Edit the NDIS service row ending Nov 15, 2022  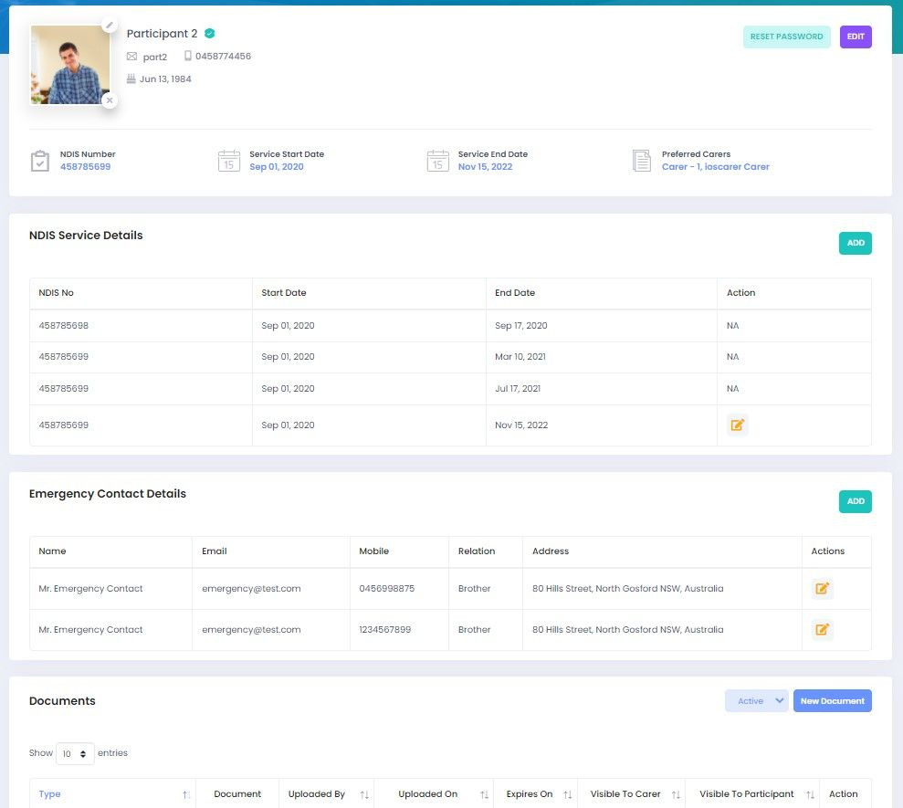click(x=737, y=425)
